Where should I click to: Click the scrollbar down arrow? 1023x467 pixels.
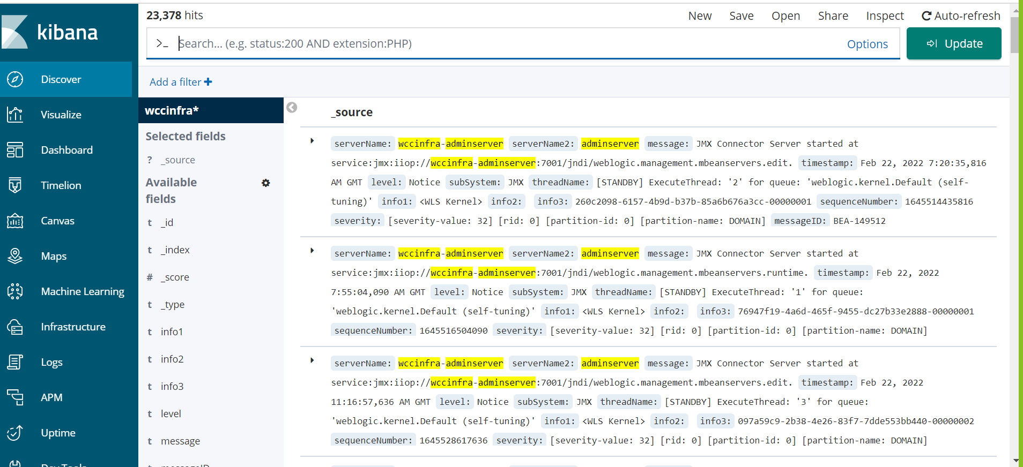click(x=1015, y=461)
